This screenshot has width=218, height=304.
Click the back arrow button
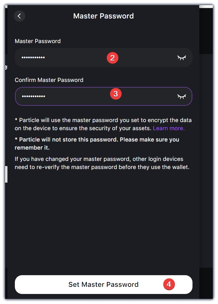click(x=19, y=16)
